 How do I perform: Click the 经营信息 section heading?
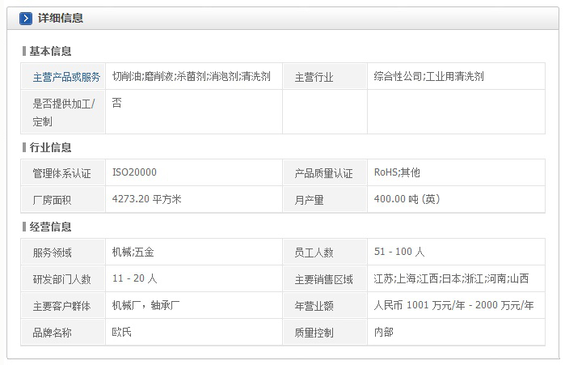(x=50, y=227)
